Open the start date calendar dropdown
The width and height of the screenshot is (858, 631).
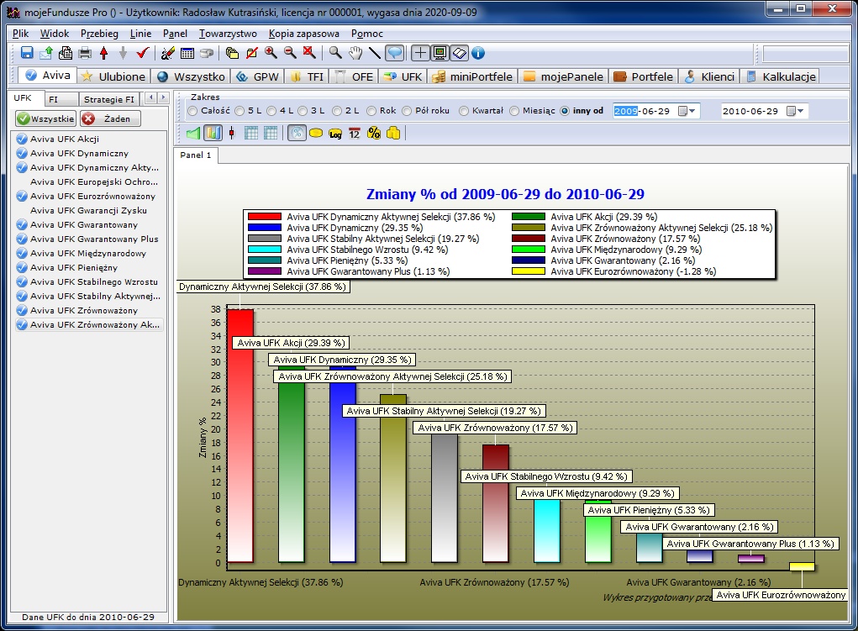(x=687, y=111)
